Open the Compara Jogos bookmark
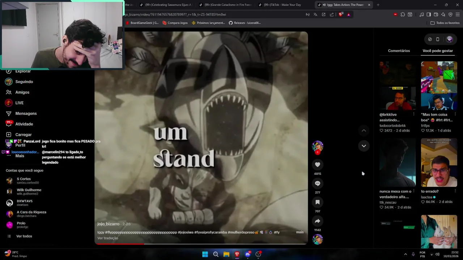 coord(175,23)
